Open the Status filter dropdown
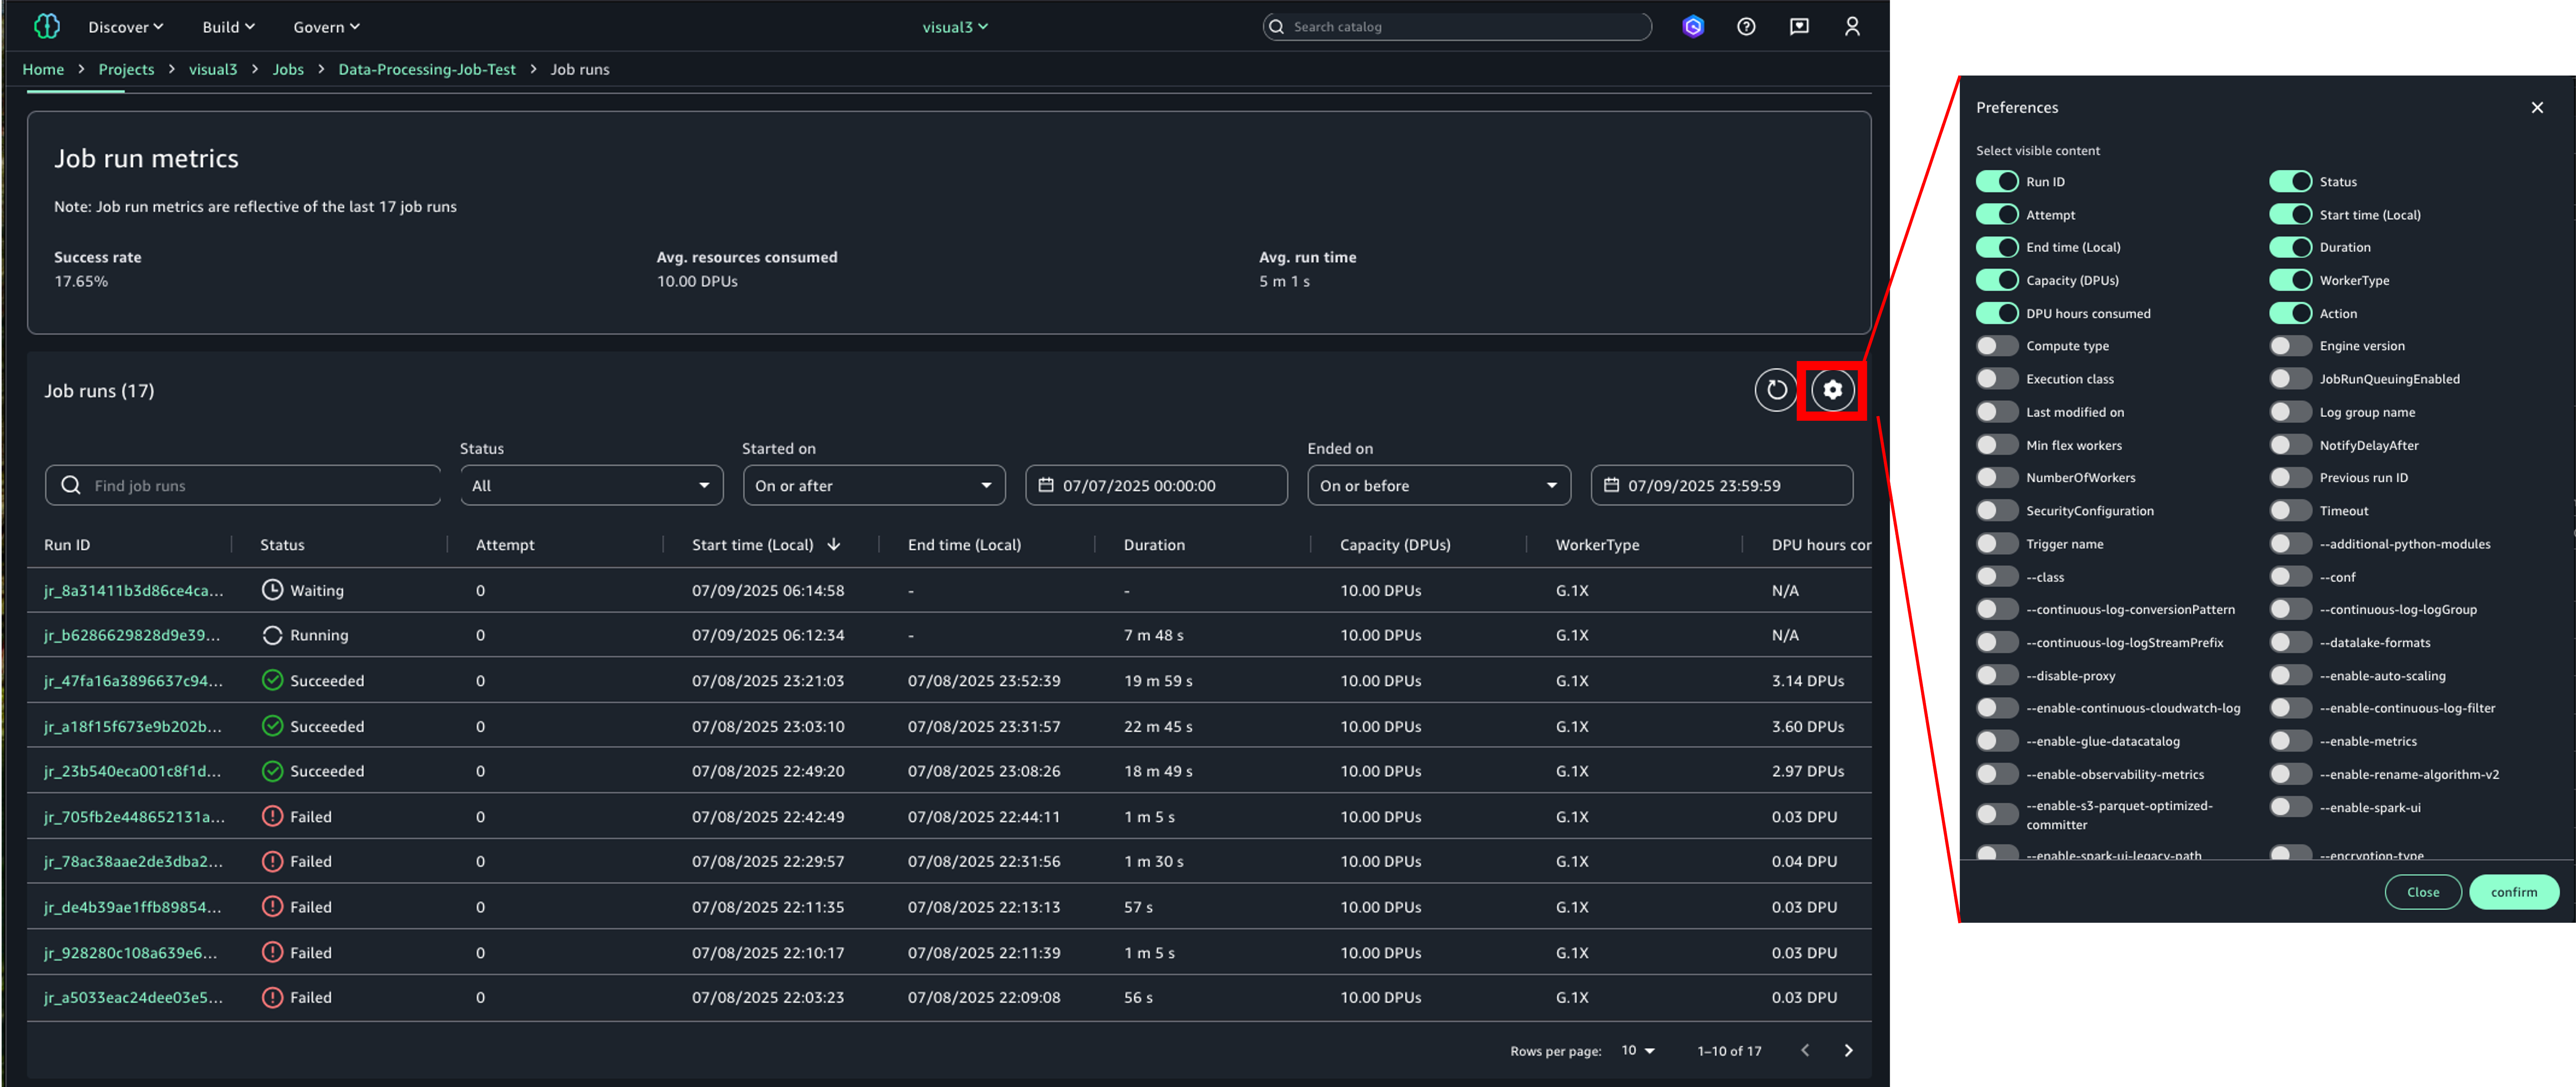This screenshot has width=2576, height=1087. click(x=591, y=486)
